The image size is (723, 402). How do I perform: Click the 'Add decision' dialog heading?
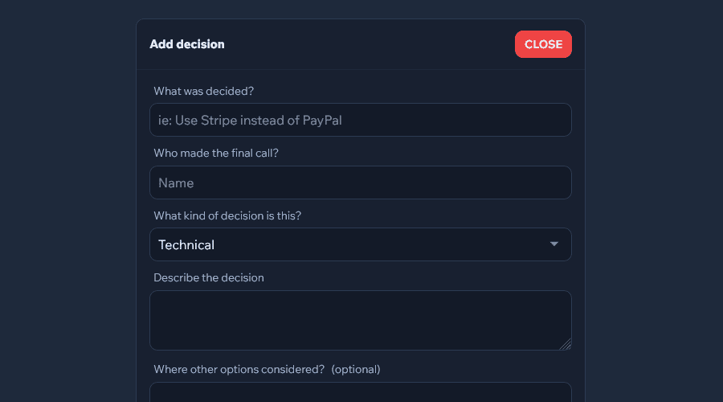pos(187,44)
